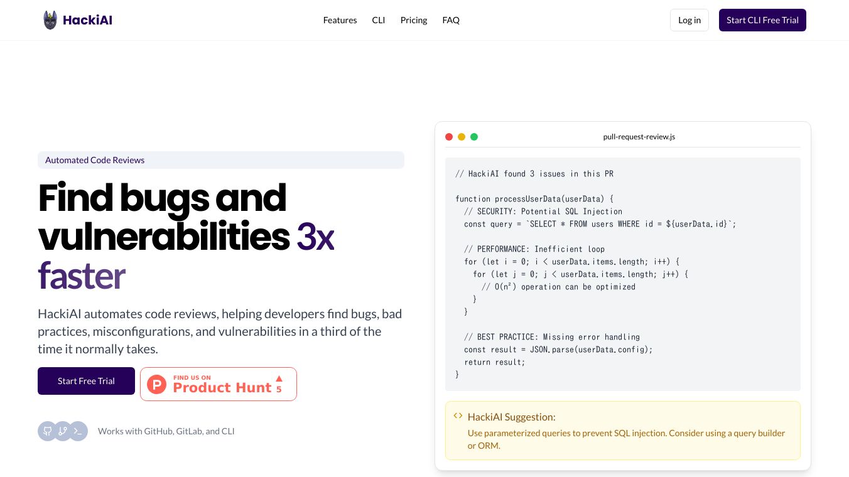Click the "Use parameterized queries" suggestion text

pyautogui.click(x=627, y=439)
